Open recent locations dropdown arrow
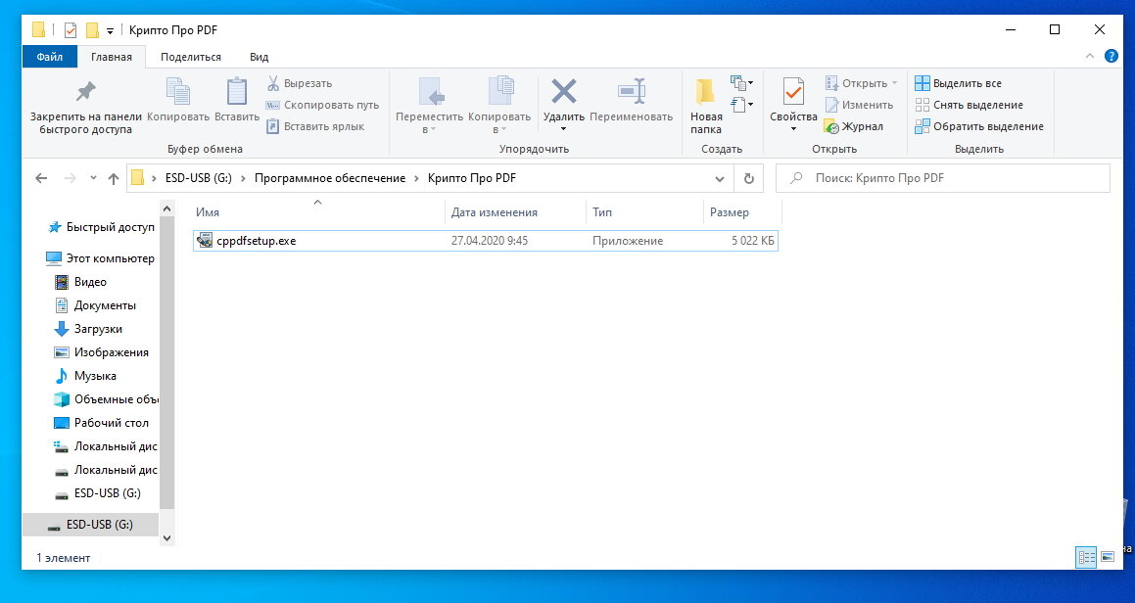The height and width of the screenshot is (603, 1135). [x=93, y=178]
